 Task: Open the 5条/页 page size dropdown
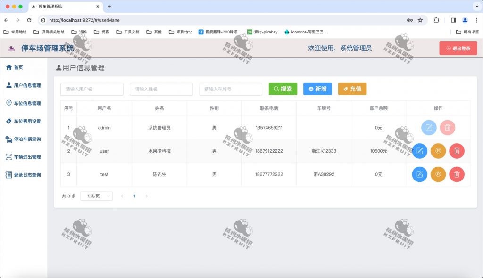point(96,196)
